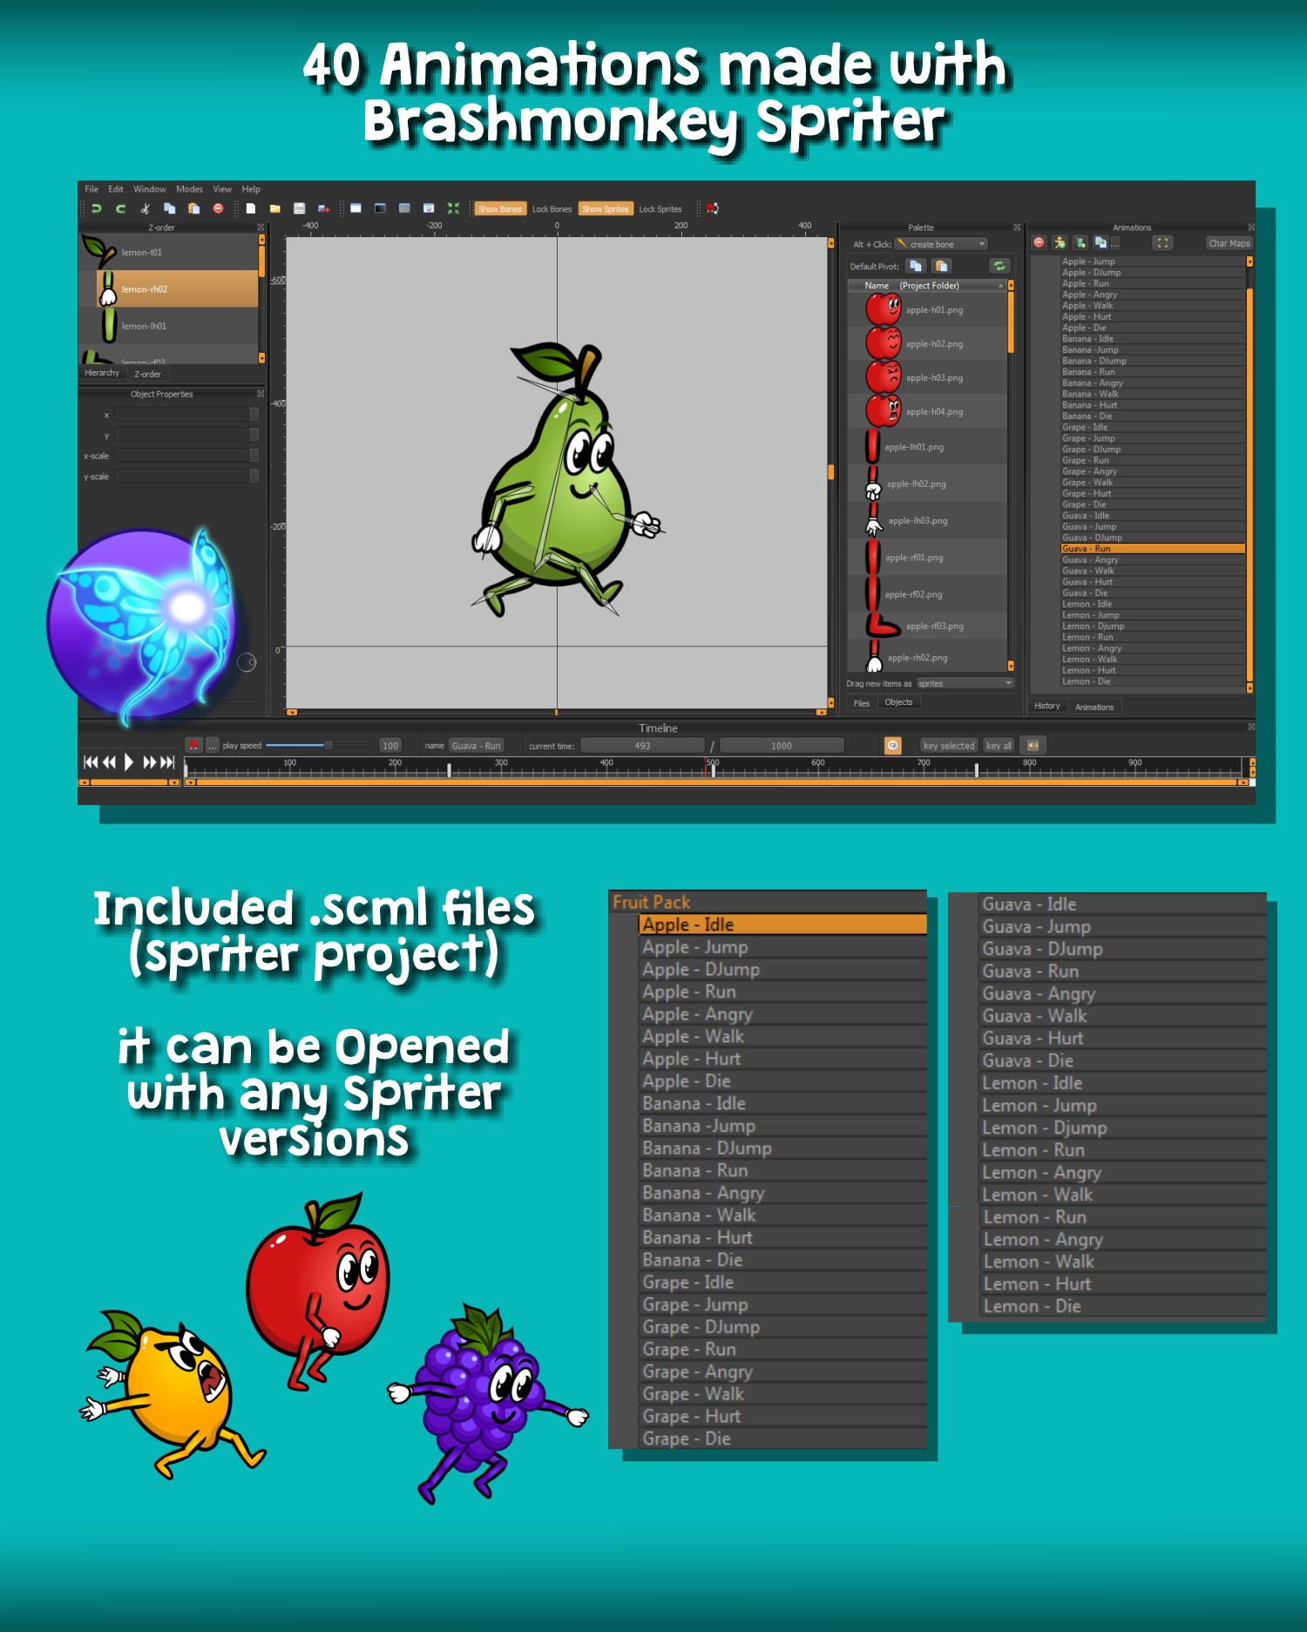
Task: Switch to the History tab
Action: pos(1047,706)
